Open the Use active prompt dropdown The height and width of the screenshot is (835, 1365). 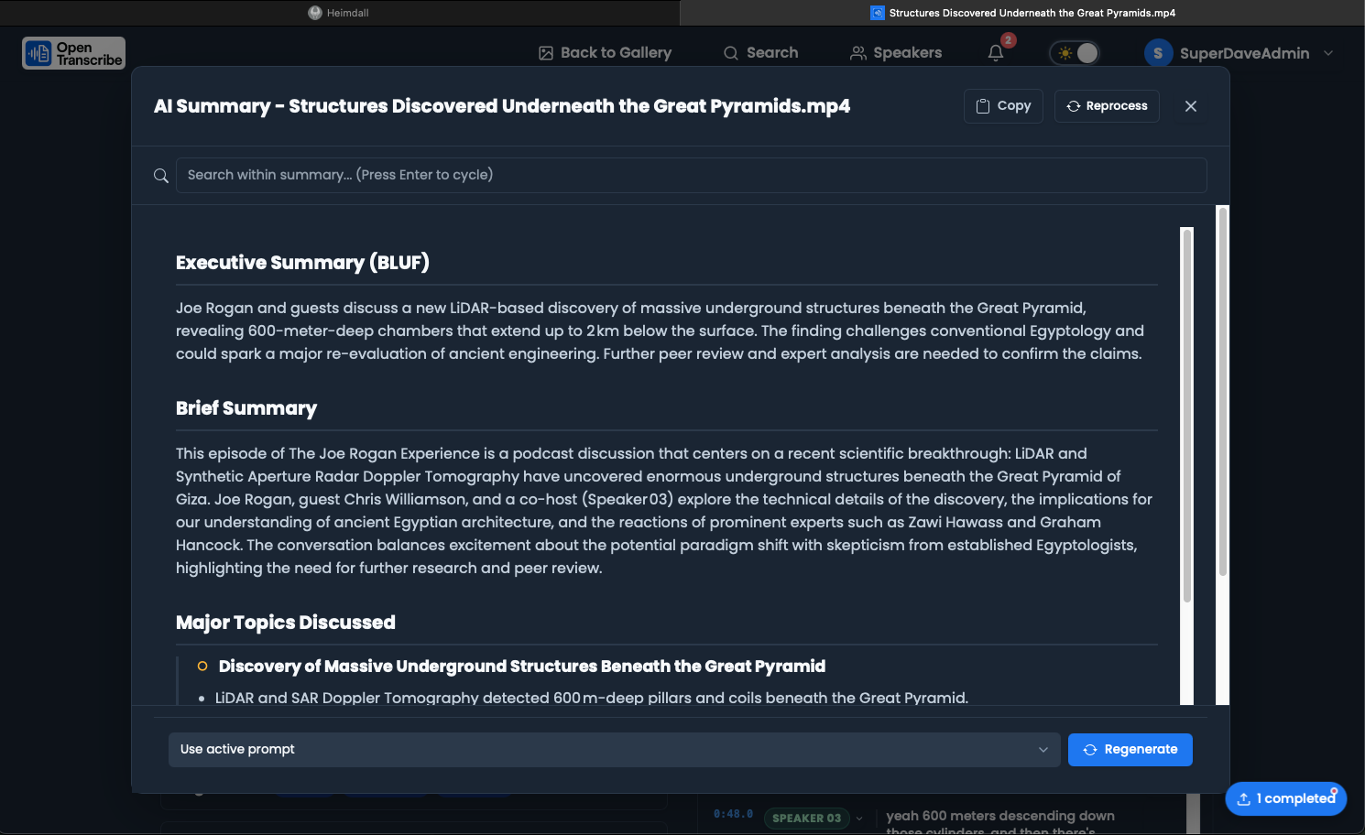click(614, 750)
